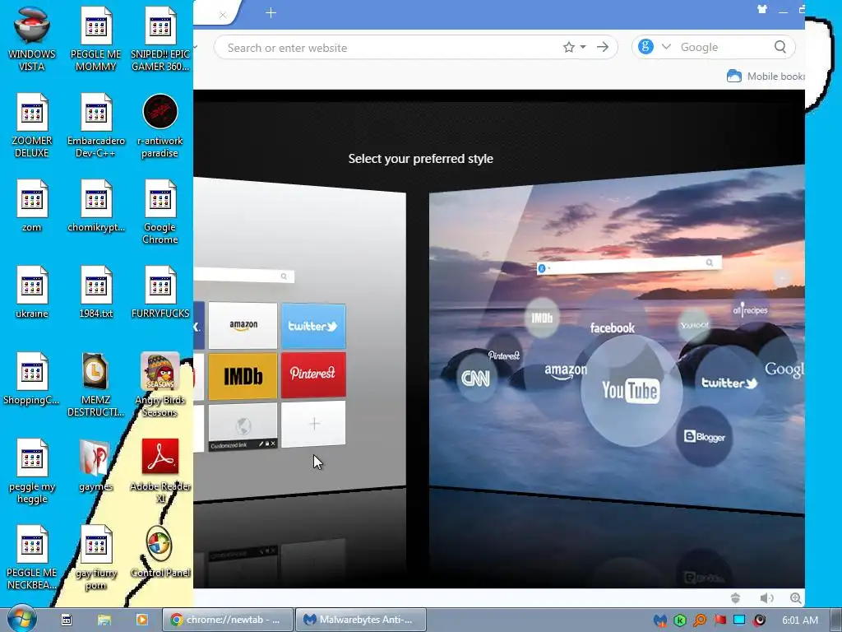Click the red flag Action Center tray icon

[x=719, y=620]
